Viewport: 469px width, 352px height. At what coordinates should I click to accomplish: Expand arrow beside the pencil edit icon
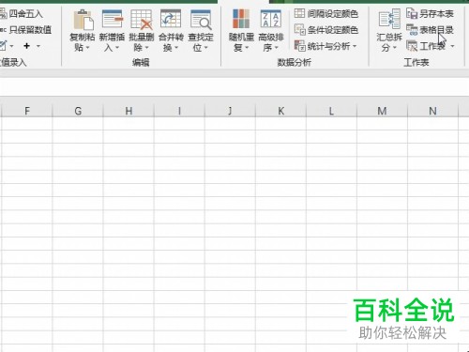coord(12,46)
